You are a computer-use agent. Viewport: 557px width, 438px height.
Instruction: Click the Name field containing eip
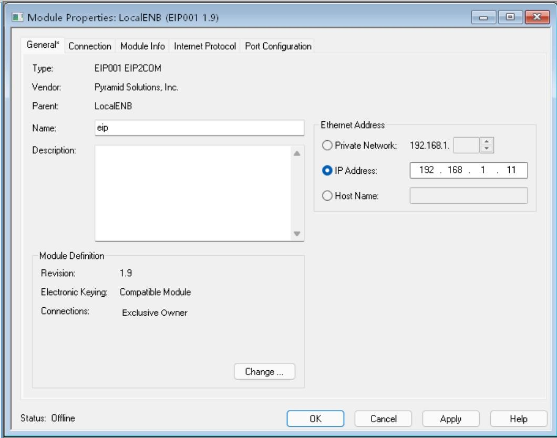[x=199, y=128]
